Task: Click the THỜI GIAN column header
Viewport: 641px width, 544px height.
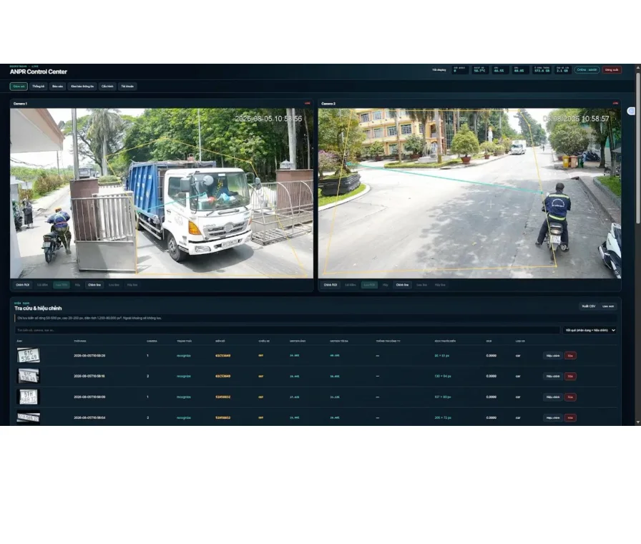Action: point(79,341)
